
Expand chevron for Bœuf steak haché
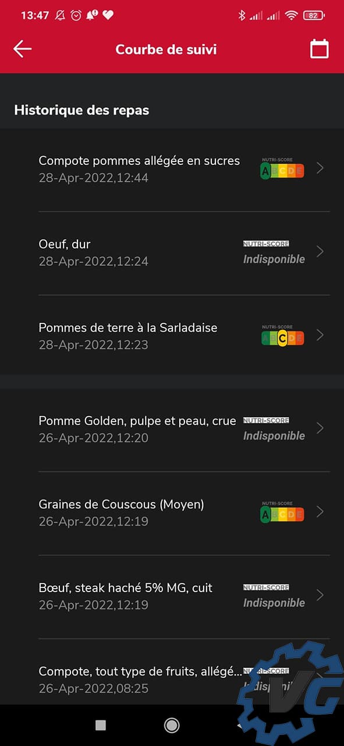[320, 595]
